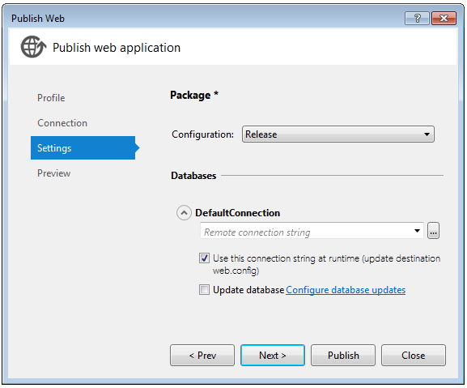Go to the Preview step
Image resolution: width=467 pixels, height=388 pixels.
pyautogui.click(x=54, y=173)
